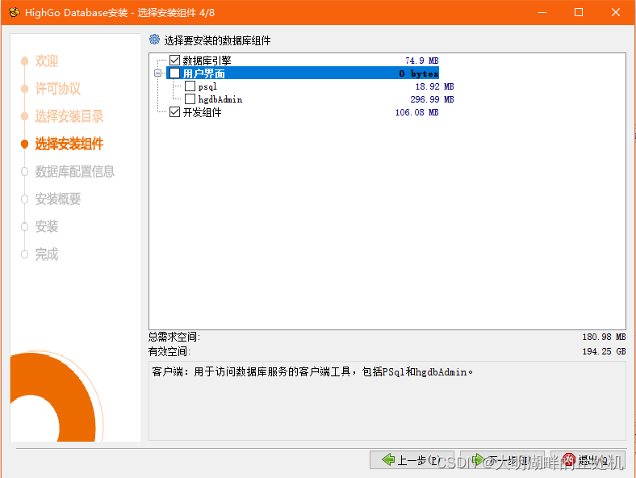The image size is (636, 478).
Task: Tick the hgdbAdmin checkbox
Action: tap(190, 99)
